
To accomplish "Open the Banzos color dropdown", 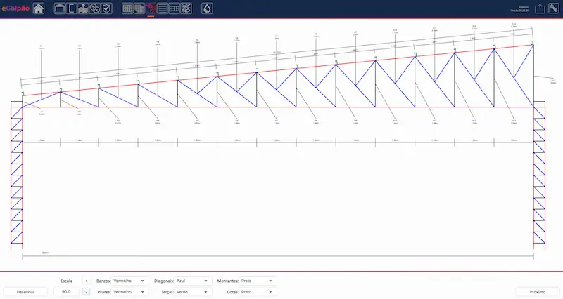I will 128,281.
